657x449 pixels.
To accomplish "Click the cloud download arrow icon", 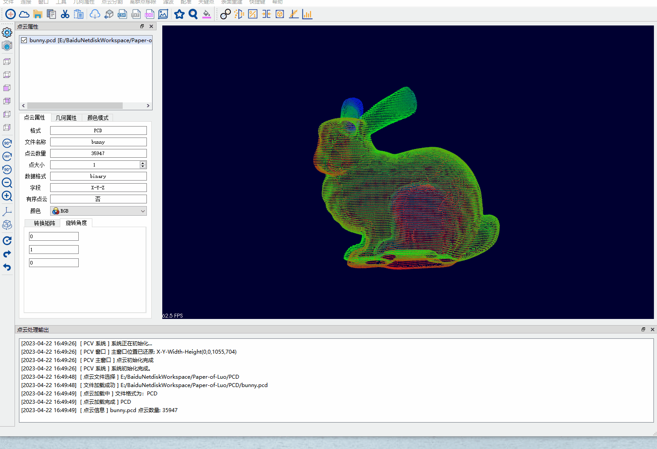I will [95, 14].
